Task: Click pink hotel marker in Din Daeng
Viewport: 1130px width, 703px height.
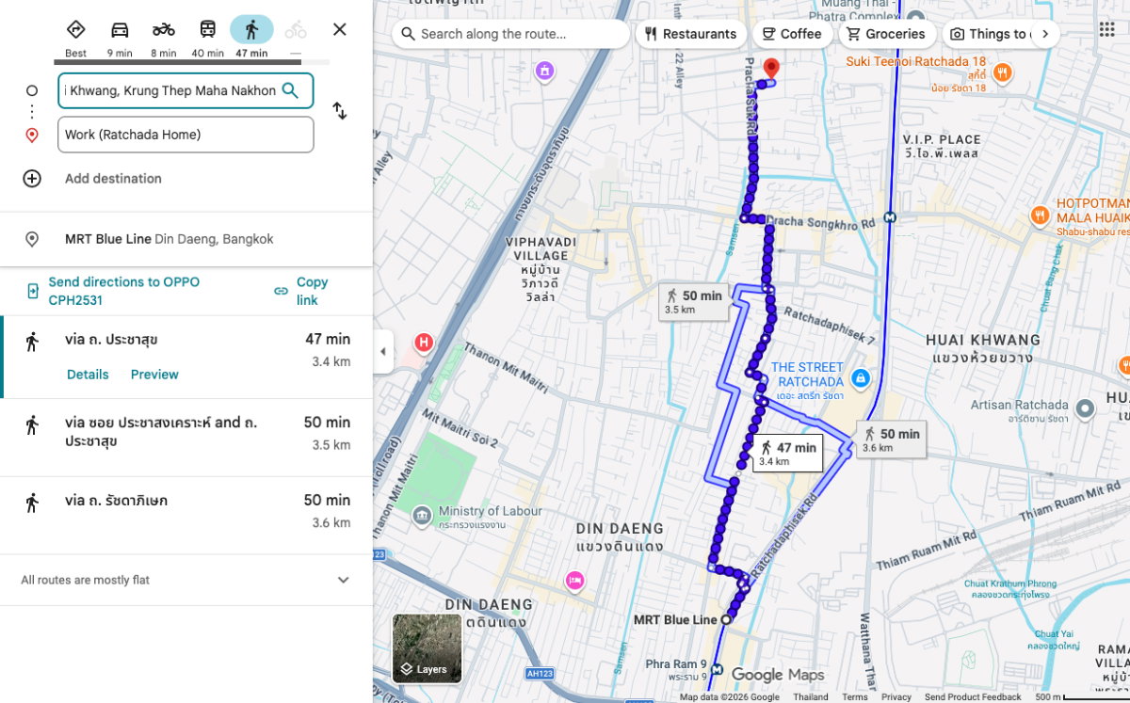Action: pos(574,579)
